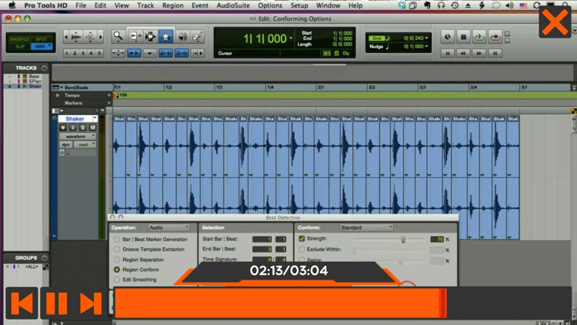Open the Nudge value dropdown
The image size is (577, 325).
coord(426,46)
